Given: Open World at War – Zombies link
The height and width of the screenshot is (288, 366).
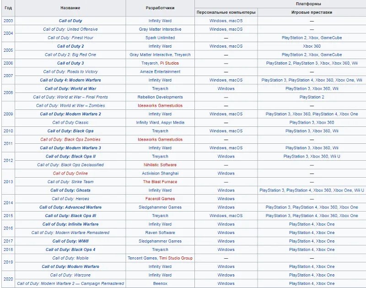Looking at the screenshot, I should click(70, 106).
